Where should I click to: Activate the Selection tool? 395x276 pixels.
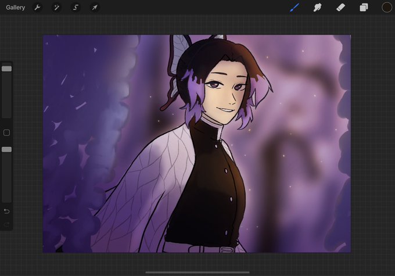76,8
